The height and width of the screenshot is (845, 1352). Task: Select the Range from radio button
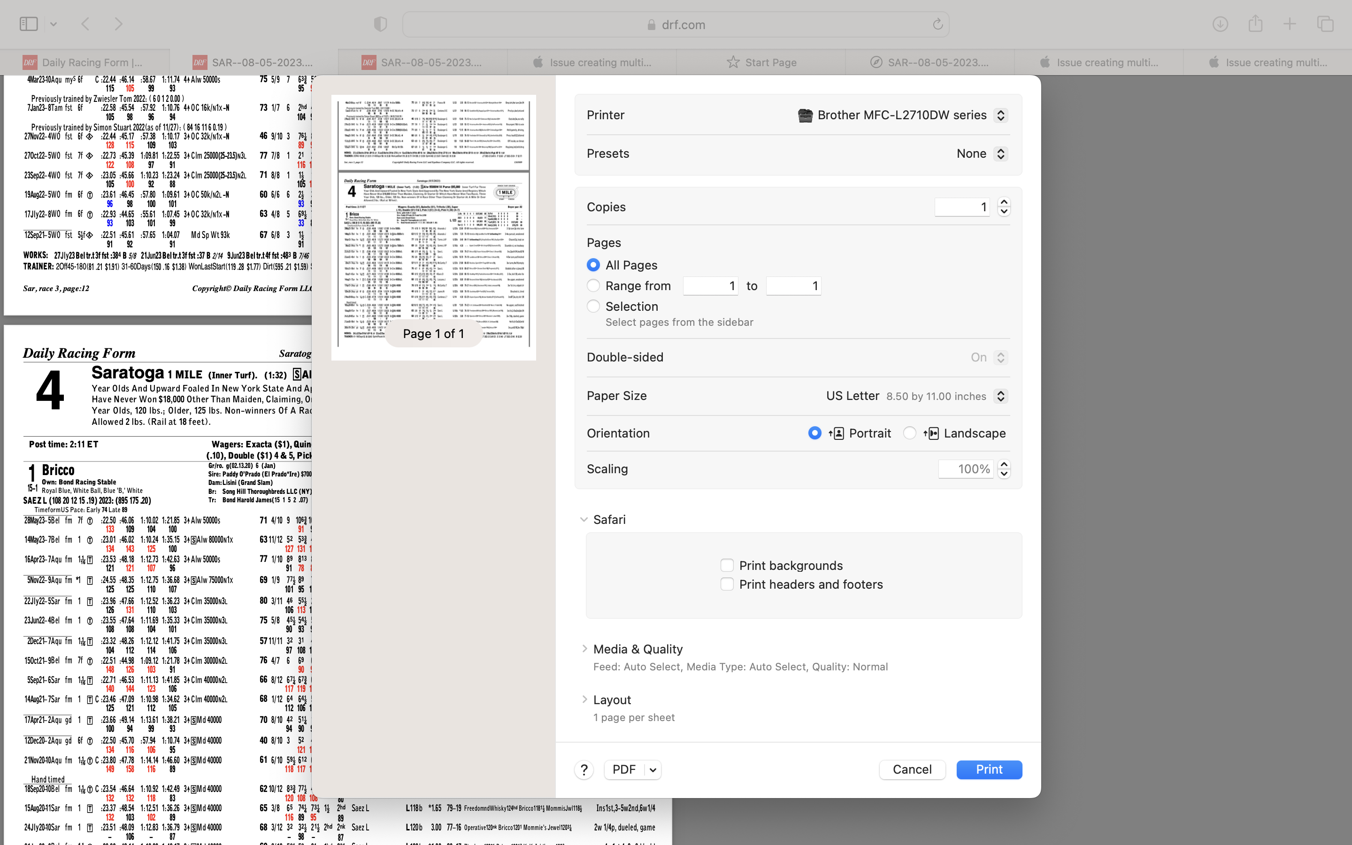[593, 285]
